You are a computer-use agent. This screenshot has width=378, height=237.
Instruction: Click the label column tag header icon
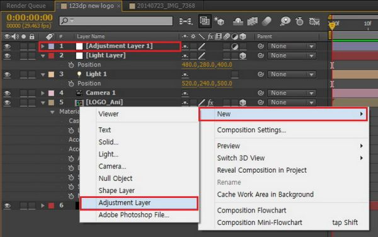pos(50,37)
